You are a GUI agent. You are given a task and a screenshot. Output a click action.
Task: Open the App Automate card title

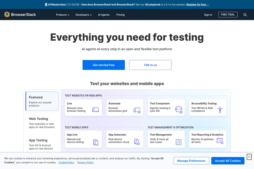[117, 135]
